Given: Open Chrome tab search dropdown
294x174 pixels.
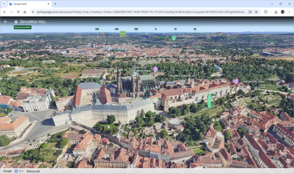Looking at the screenshot, I should 4,4.
